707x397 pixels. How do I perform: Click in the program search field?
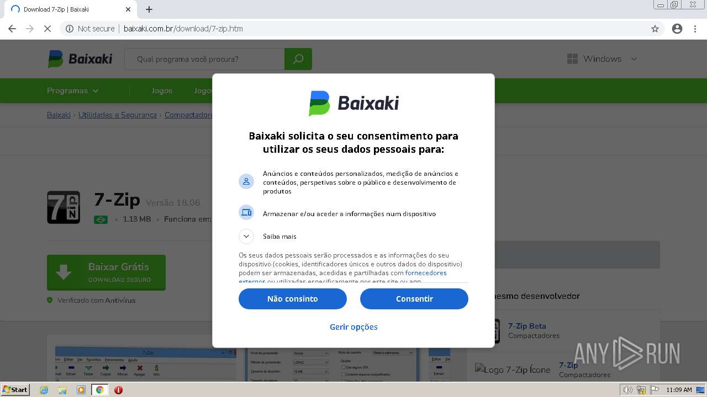(204, 59)
